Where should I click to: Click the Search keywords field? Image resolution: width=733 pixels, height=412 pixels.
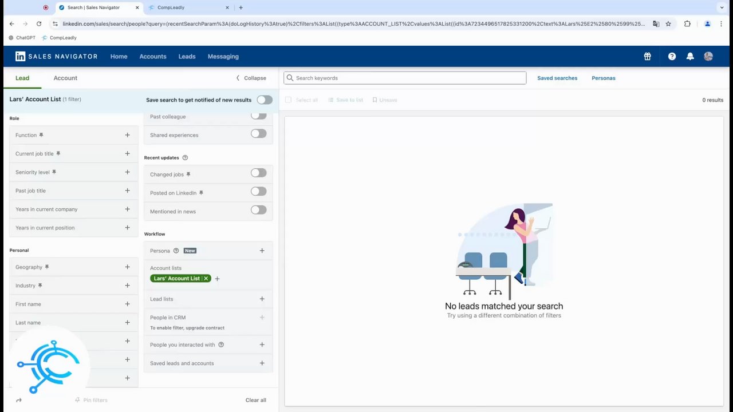point(405,78)
